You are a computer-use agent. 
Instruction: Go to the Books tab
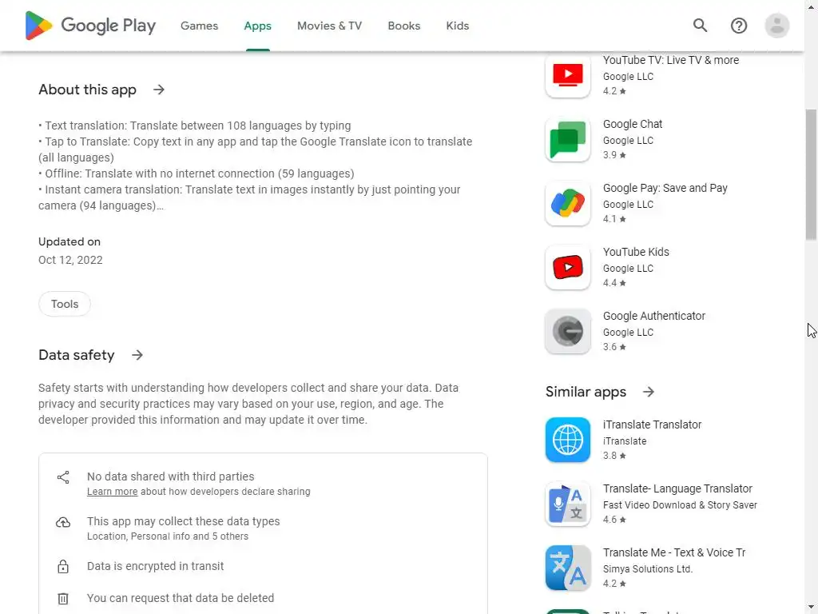[403, 26]
